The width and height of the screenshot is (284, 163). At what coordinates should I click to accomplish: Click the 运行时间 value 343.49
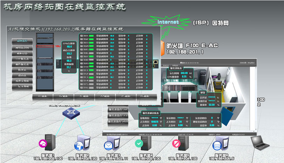pos(184,73)
